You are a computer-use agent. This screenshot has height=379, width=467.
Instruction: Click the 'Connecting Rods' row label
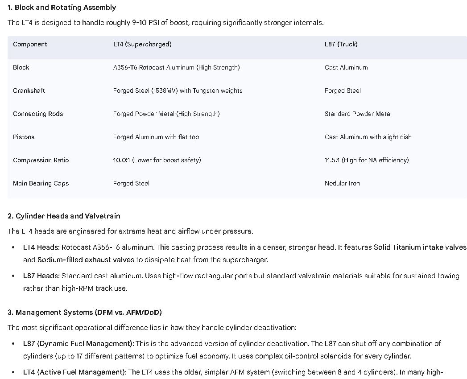click(x=38, y=114)
